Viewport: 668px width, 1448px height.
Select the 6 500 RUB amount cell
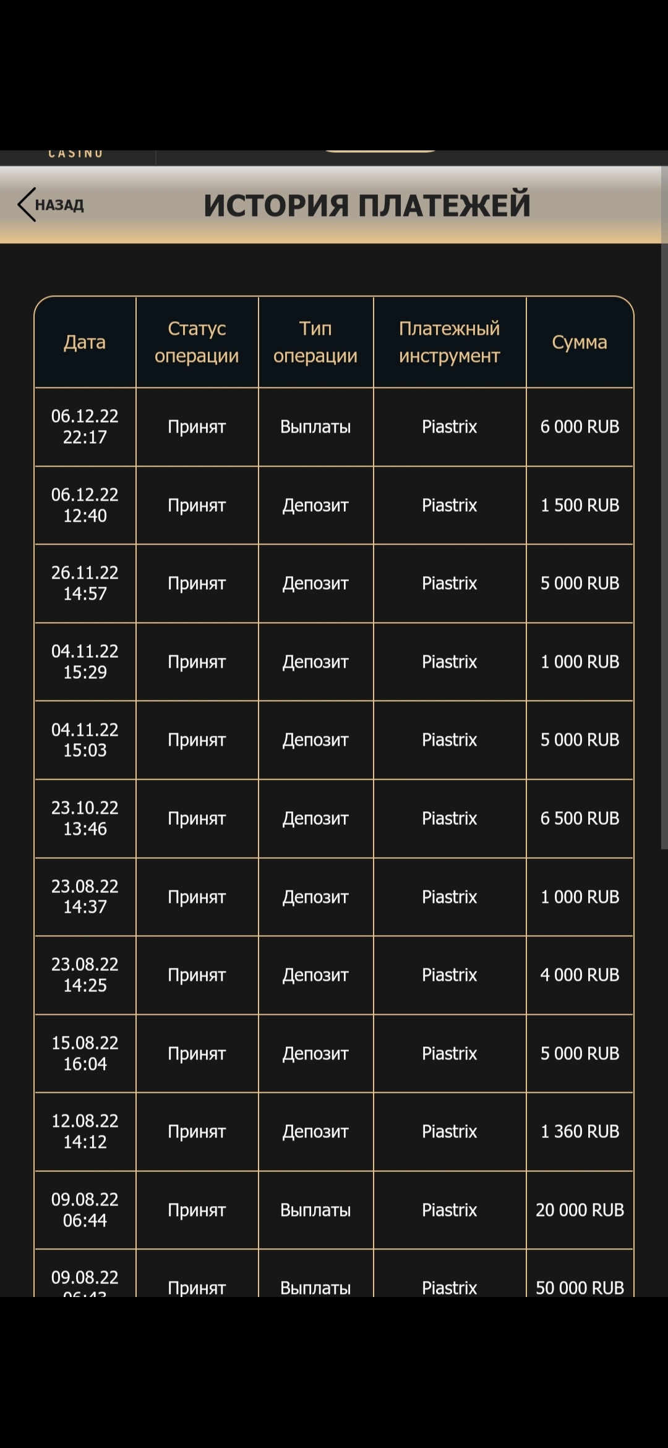click(x=580, y=819)
